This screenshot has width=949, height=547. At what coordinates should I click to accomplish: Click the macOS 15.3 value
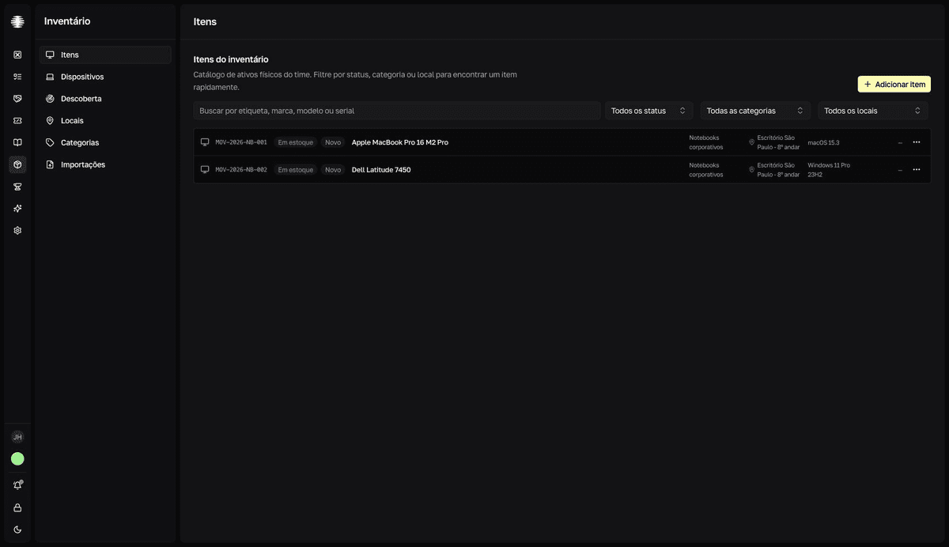(x=823, y=142)
